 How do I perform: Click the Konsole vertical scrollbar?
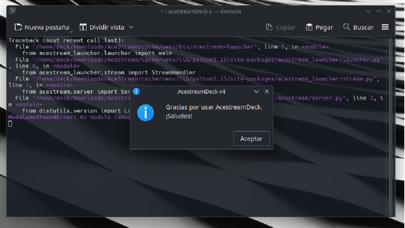pos(391,126)
